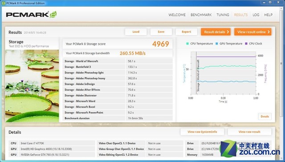Open the LOG tab
This screenshot has height=162, width=285.
tap(256, 15)
